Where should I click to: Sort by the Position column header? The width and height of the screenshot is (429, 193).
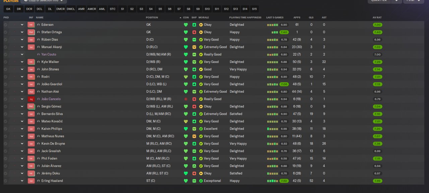[152, 17]
